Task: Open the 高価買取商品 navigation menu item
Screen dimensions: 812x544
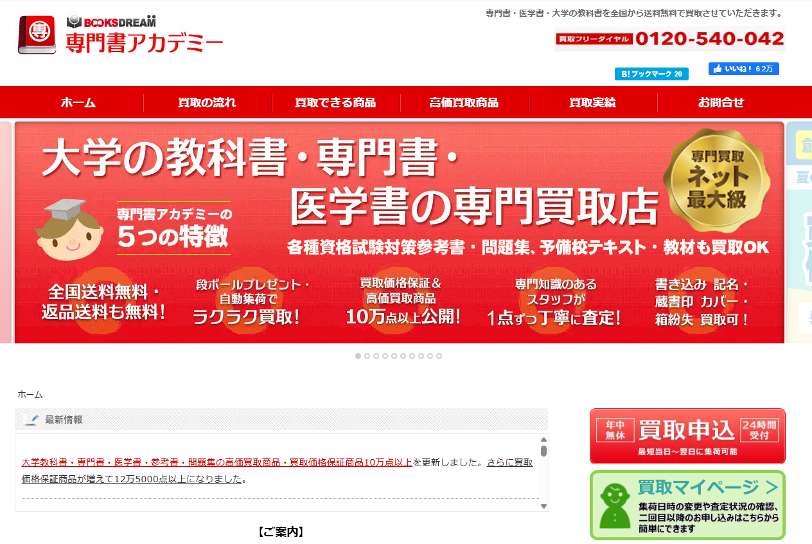Action: [464, 102]
